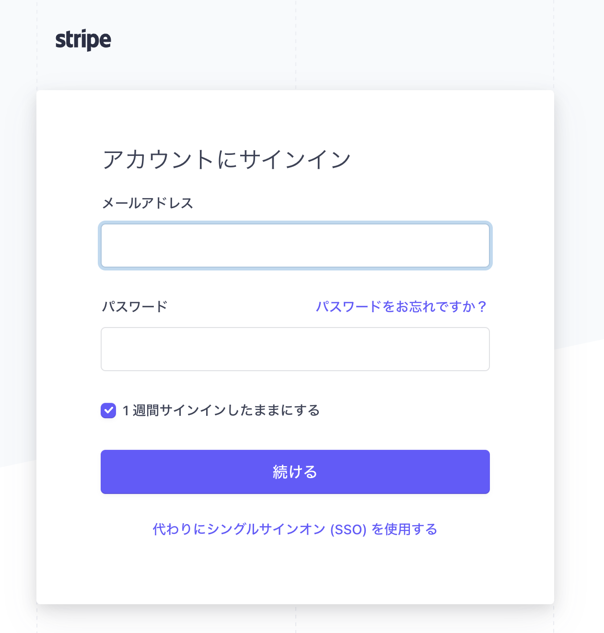Viewport: 604px width, 633px height.
Task: Select the email address field to type
Action: 295,246
